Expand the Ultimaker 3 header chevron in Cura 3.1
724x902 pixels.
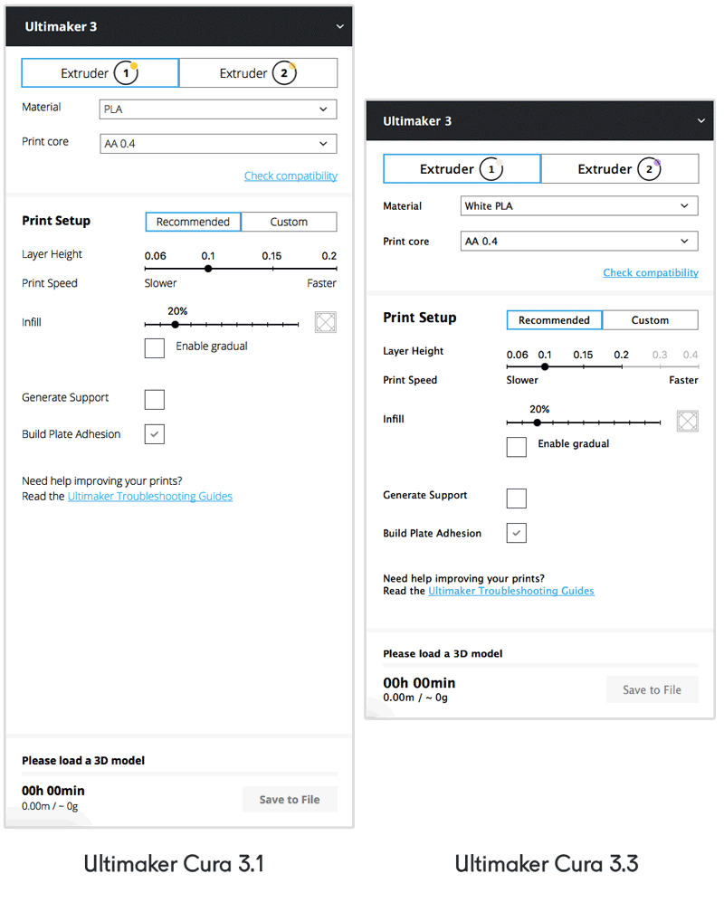click(340, 27)
